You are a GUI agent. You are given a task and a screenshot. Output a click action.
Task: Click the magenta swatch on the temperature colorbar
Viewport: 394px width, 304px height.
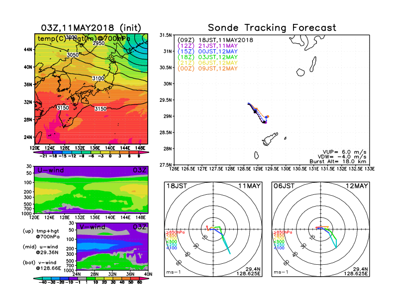[x=143, y=152]
